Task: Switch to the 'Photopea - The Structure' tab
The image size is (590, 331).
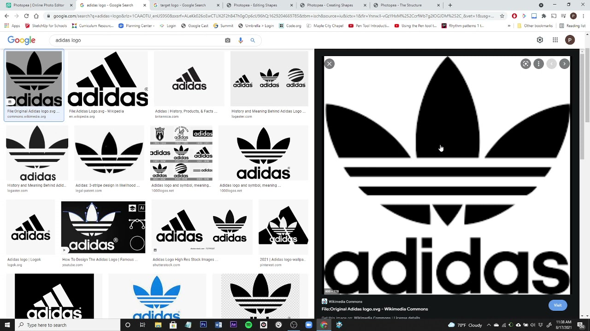Action: (x=406, y=5)
